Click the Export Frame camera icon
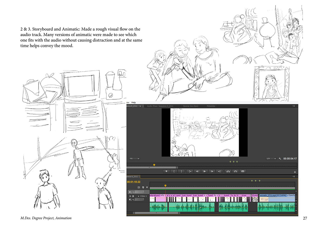 [x=243, y=171]
